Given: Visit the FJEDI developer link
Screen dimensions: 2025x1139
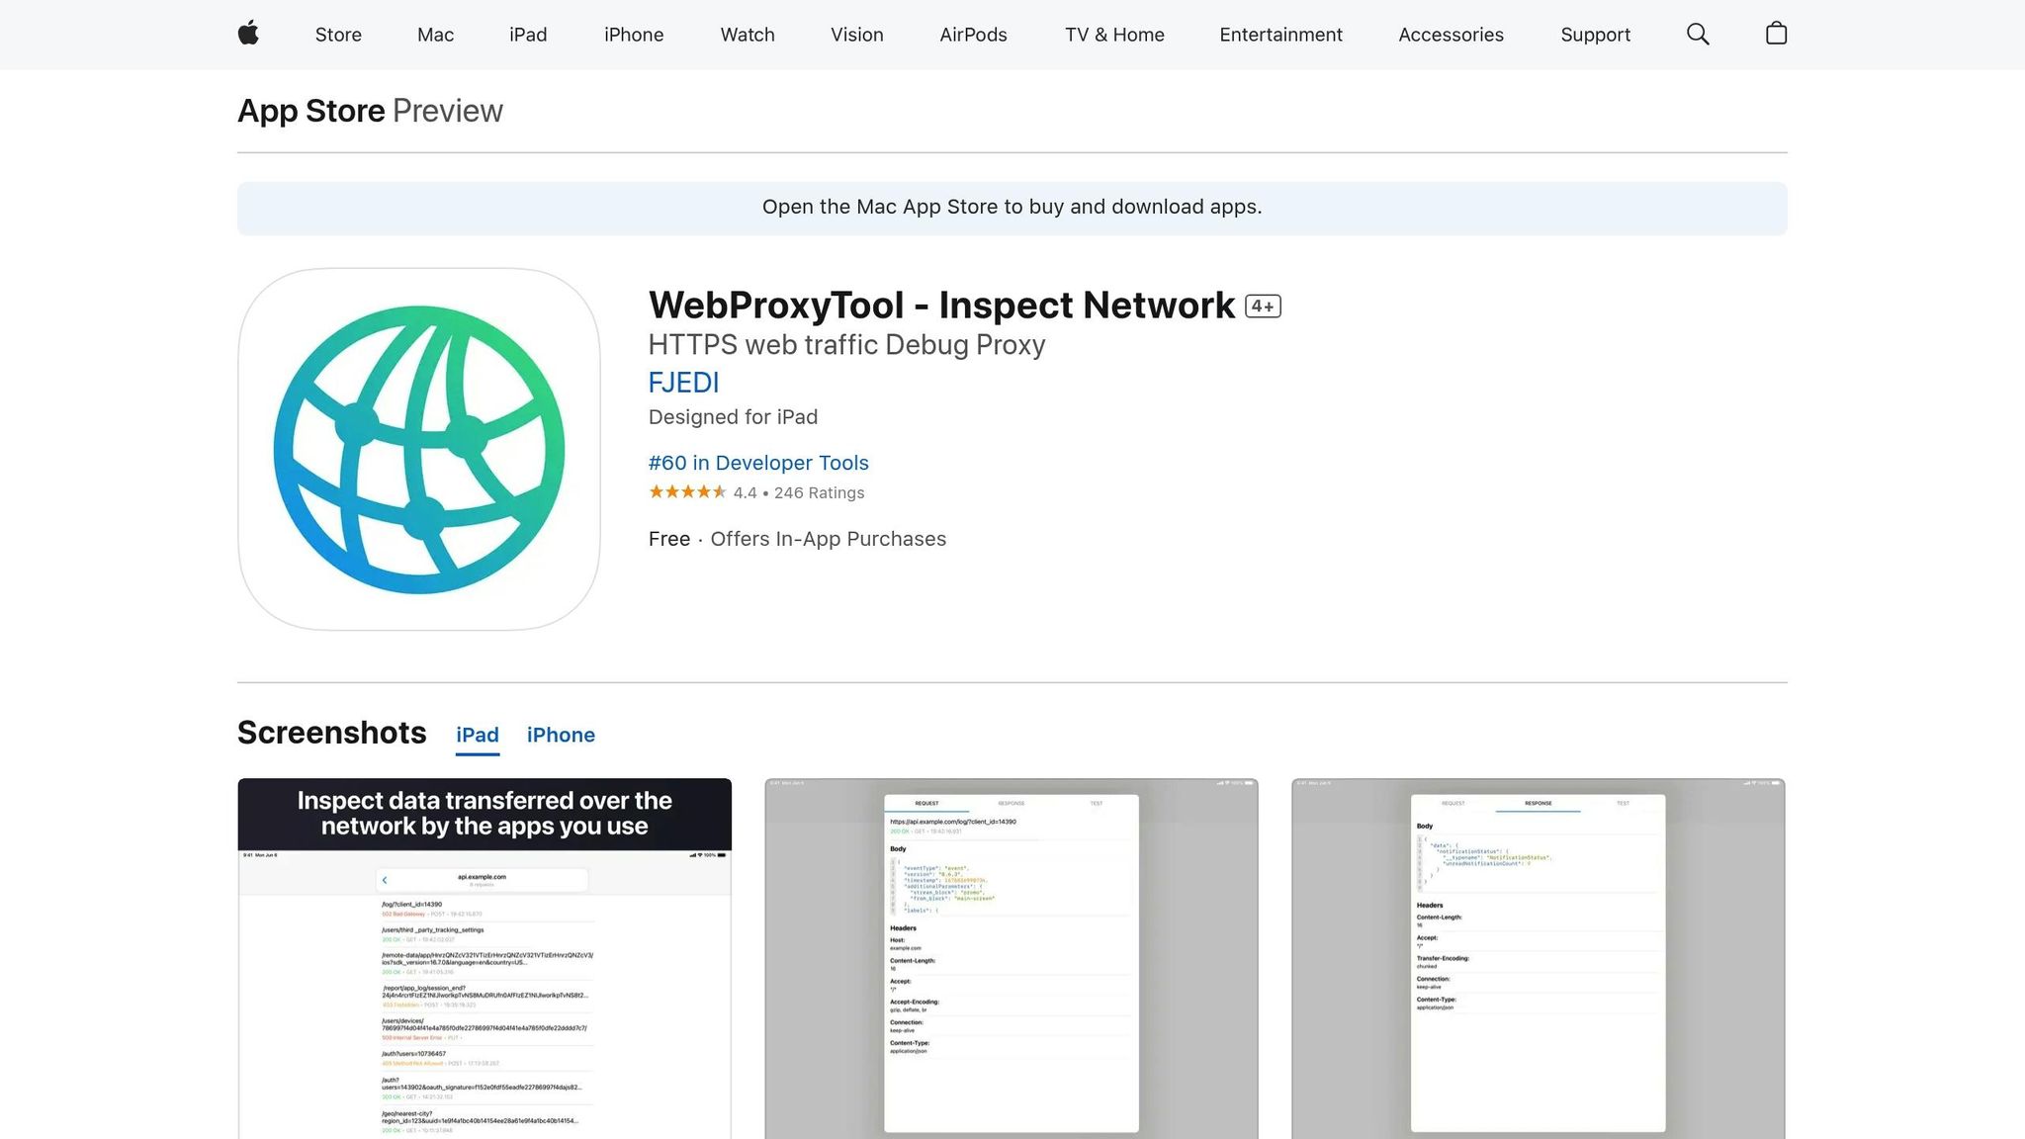Looking at the screenshot, I should pos(683,383).
